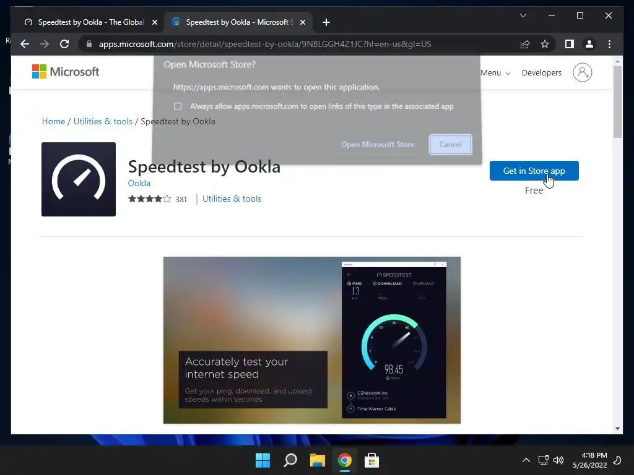This screenshot has height=475, width=634.
Task: Open the Developers link
Action: (541, 73)
